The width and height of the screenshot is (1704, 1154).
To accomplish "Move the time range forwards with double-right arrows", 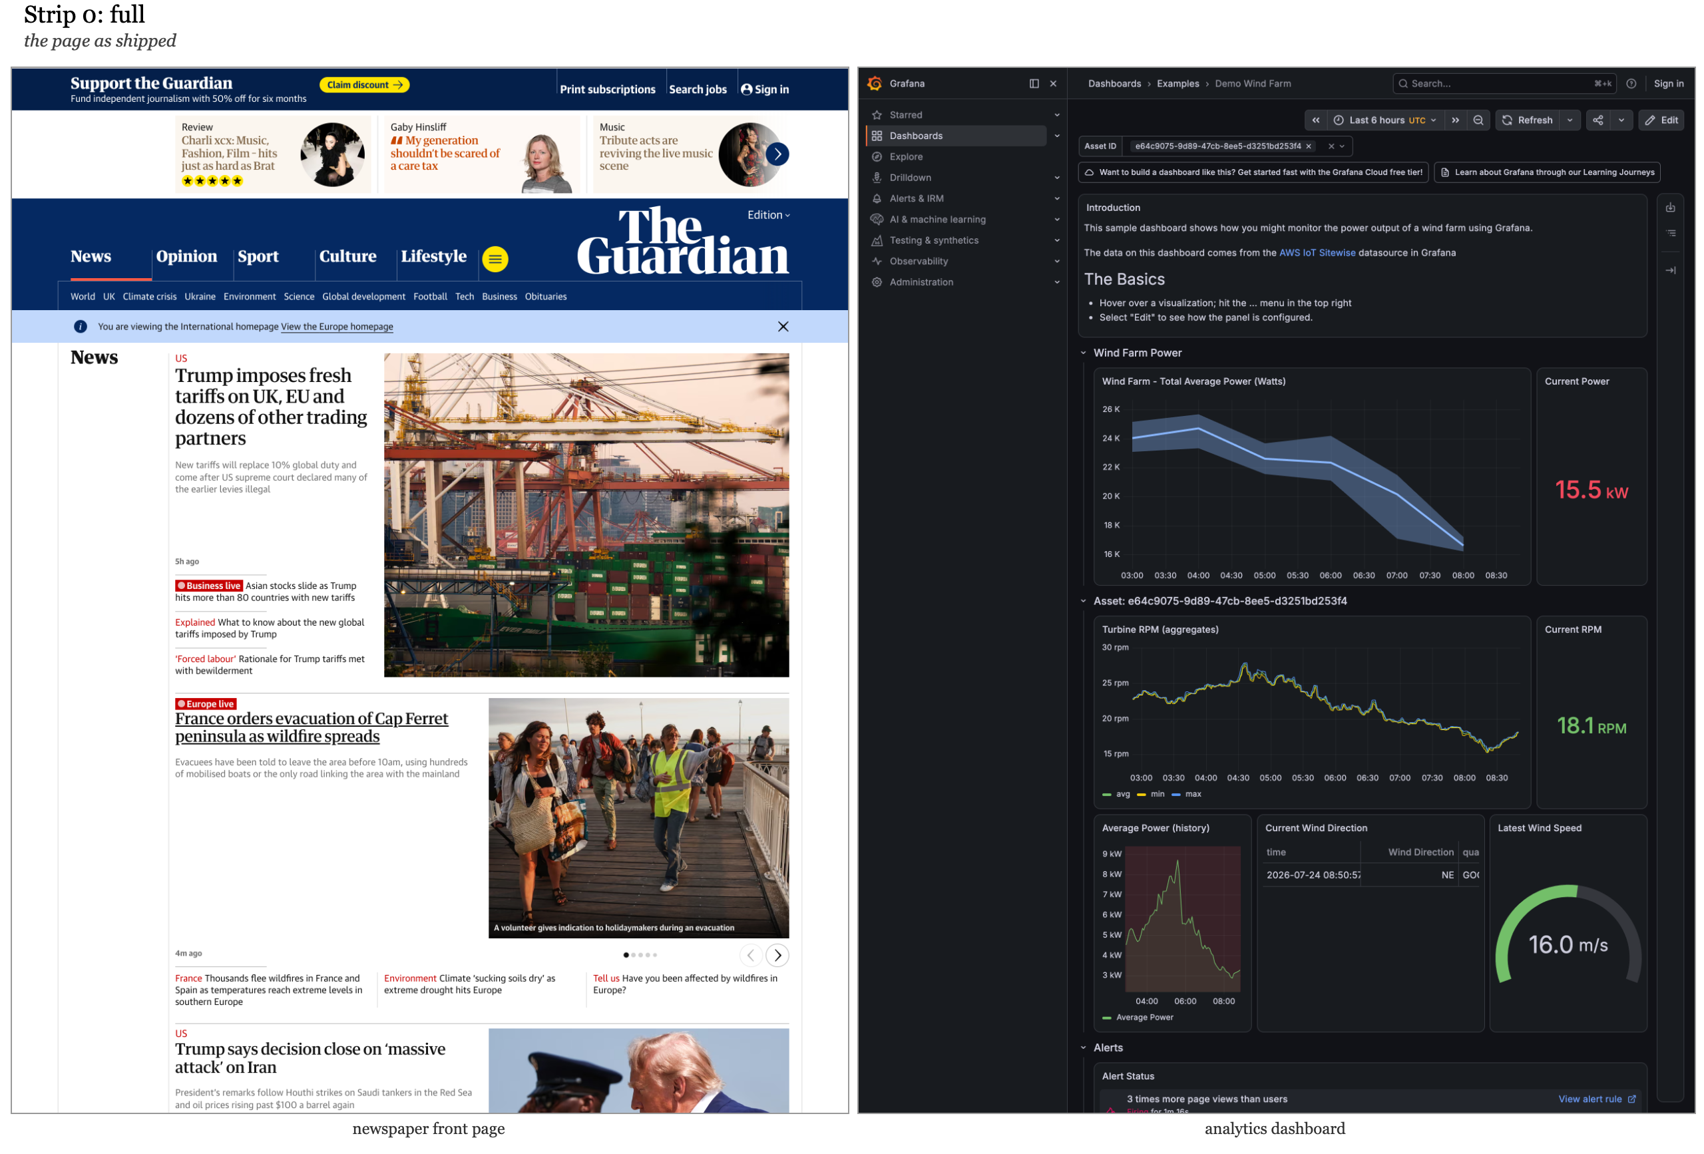I will pos(1456,120).
